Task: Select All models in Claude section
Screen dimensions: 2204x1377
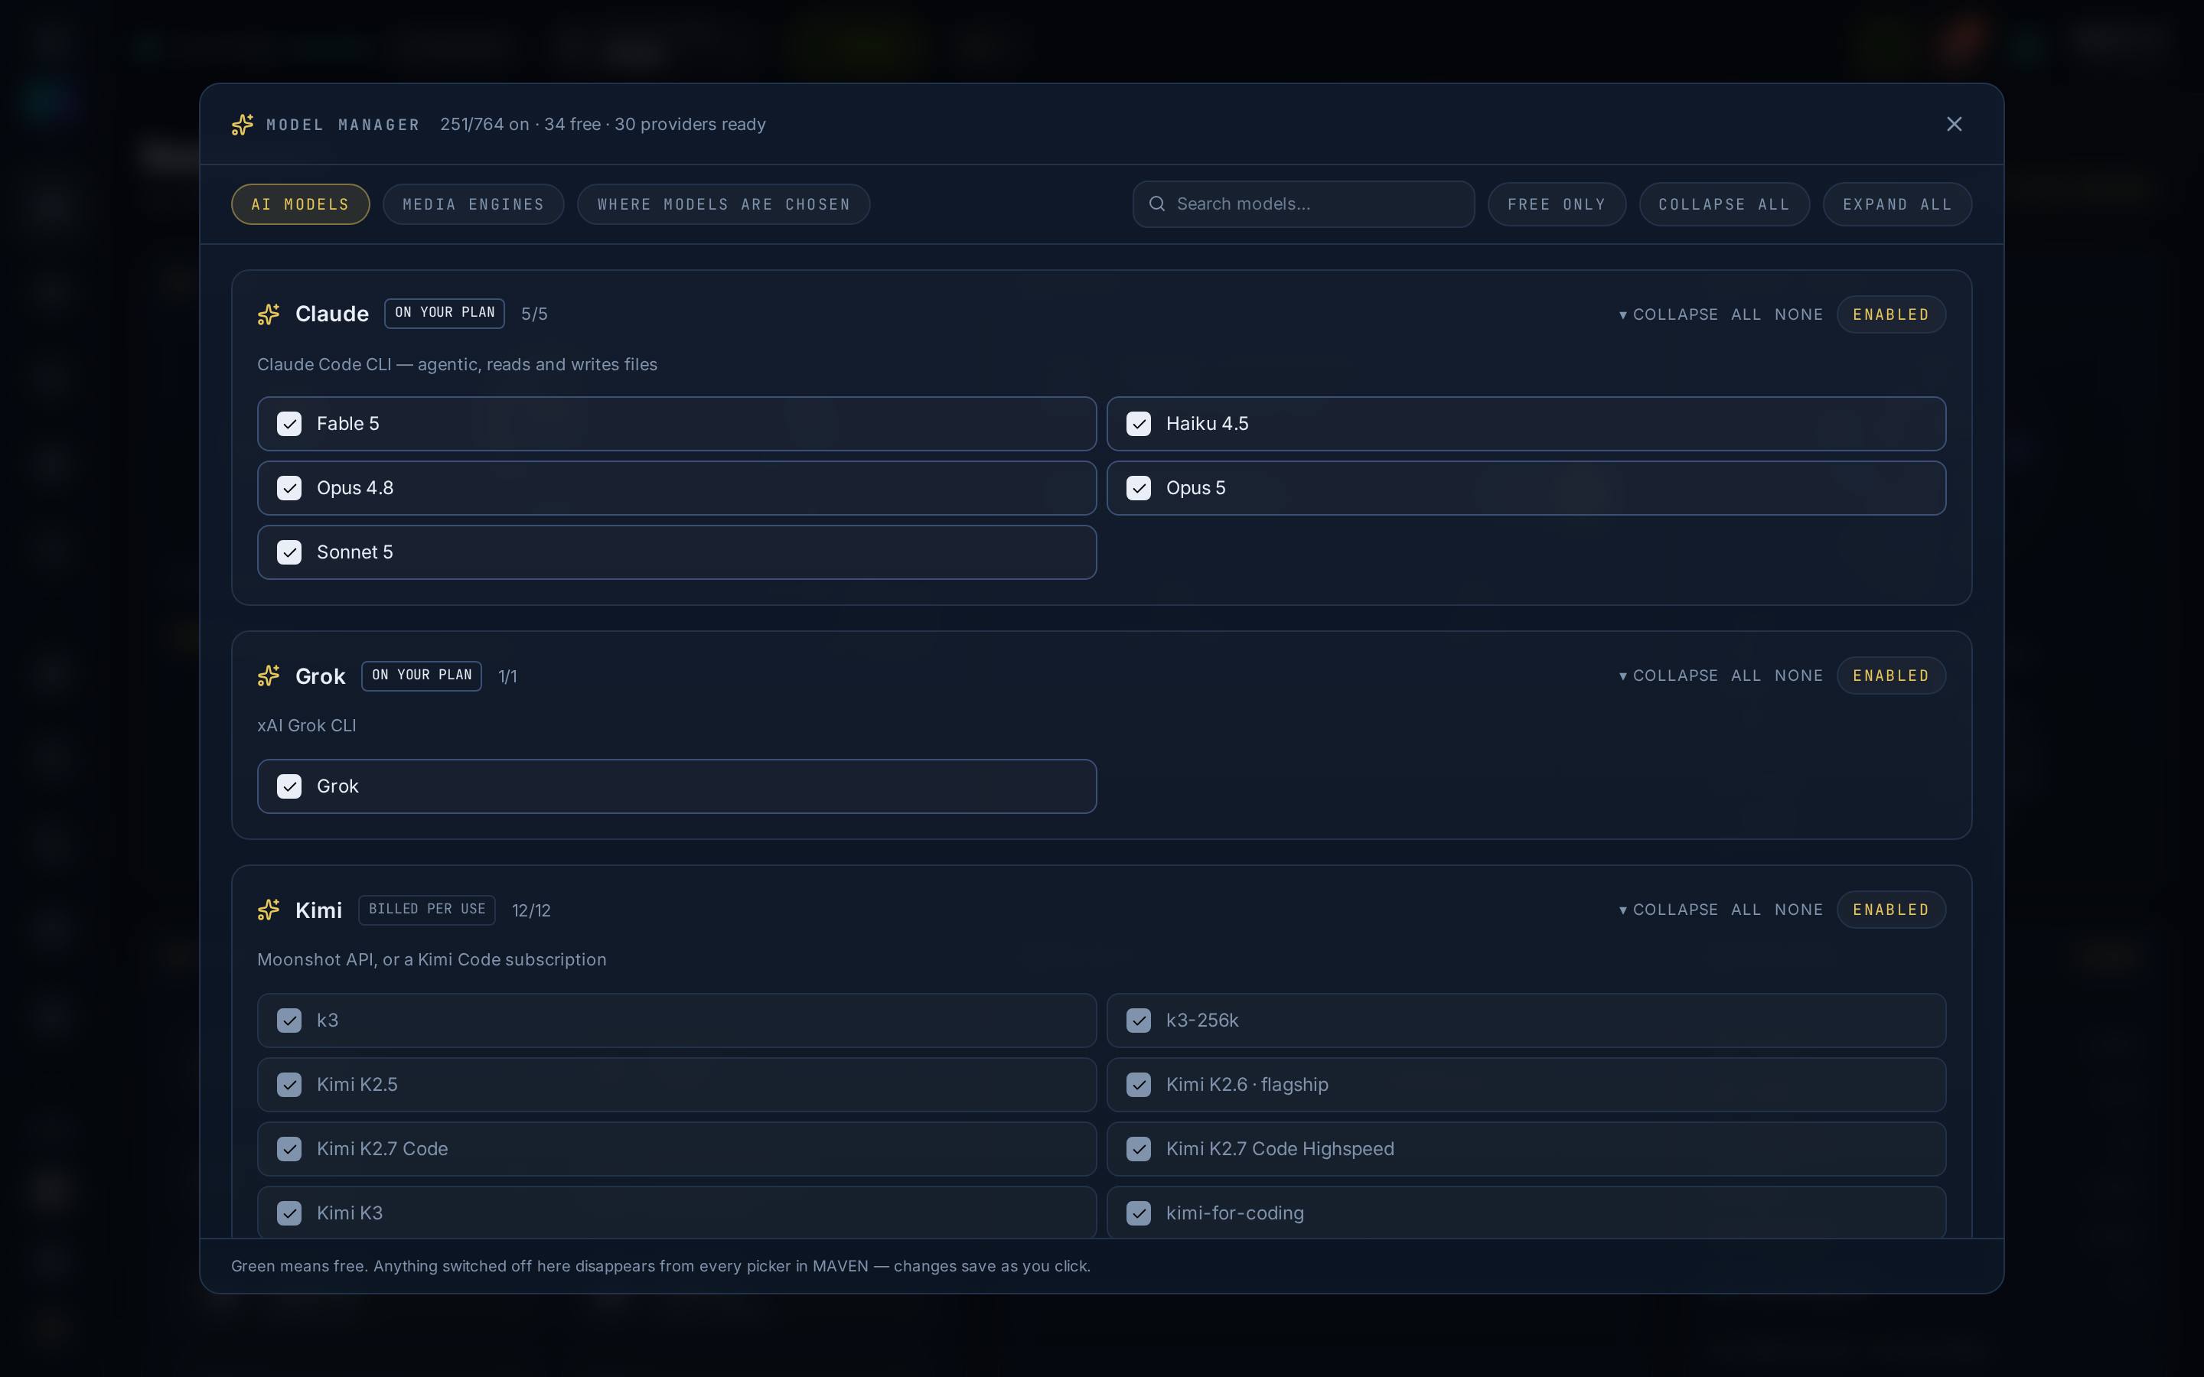Action: point(1746,314)
